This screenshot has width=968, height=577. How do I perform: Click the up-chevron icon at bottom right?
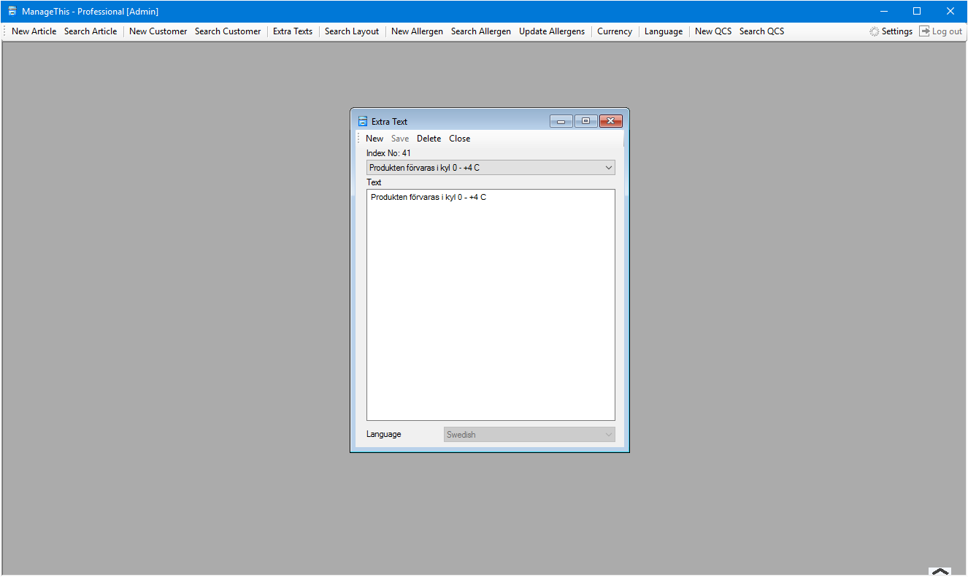click(940, 571)
